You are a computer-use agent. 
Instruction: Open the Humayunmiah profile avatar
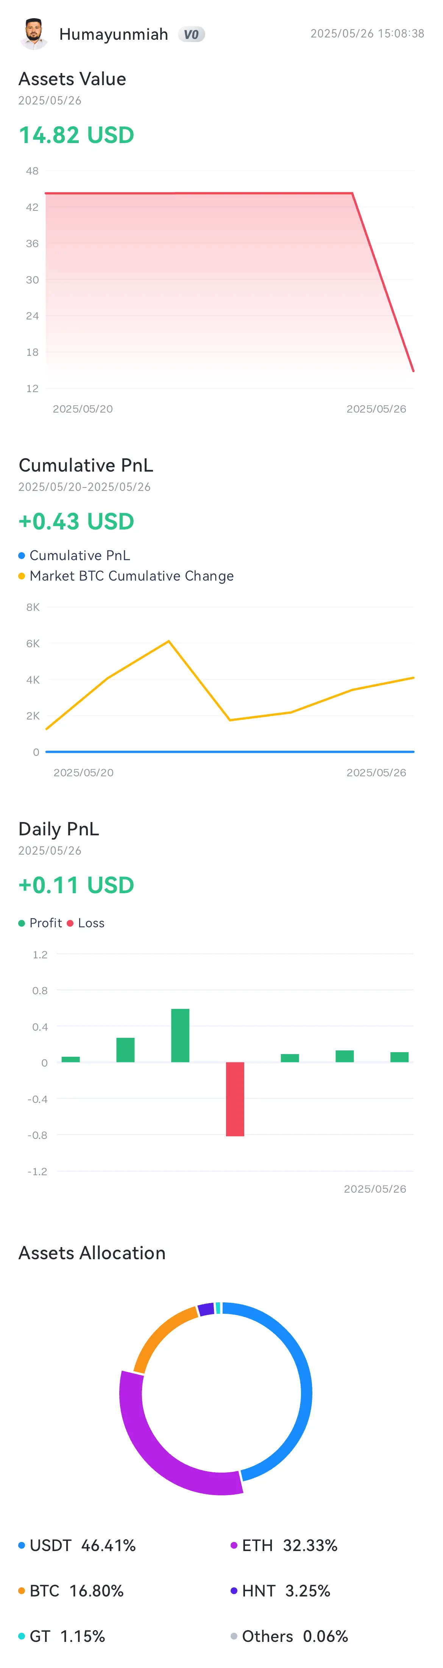tap(34, 34)
